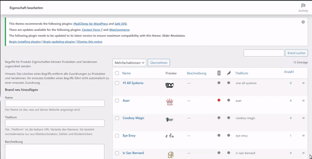Click the Cowboy Magic preview logo
Viewport: 312px width, 159px height.
point(169,119)
